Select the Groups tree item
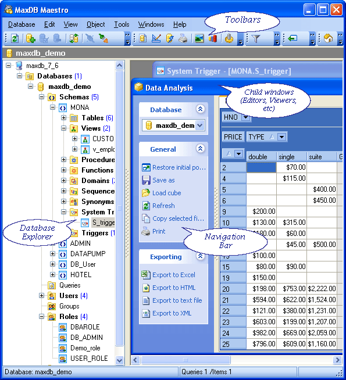This screenshot has width=346, height=380. coord(69,306)
